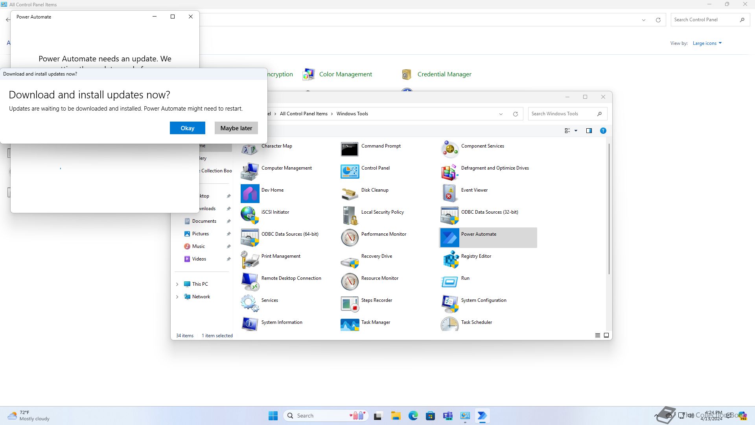Select ODBC Data Sources (32-bit) icon

point(449,216)
